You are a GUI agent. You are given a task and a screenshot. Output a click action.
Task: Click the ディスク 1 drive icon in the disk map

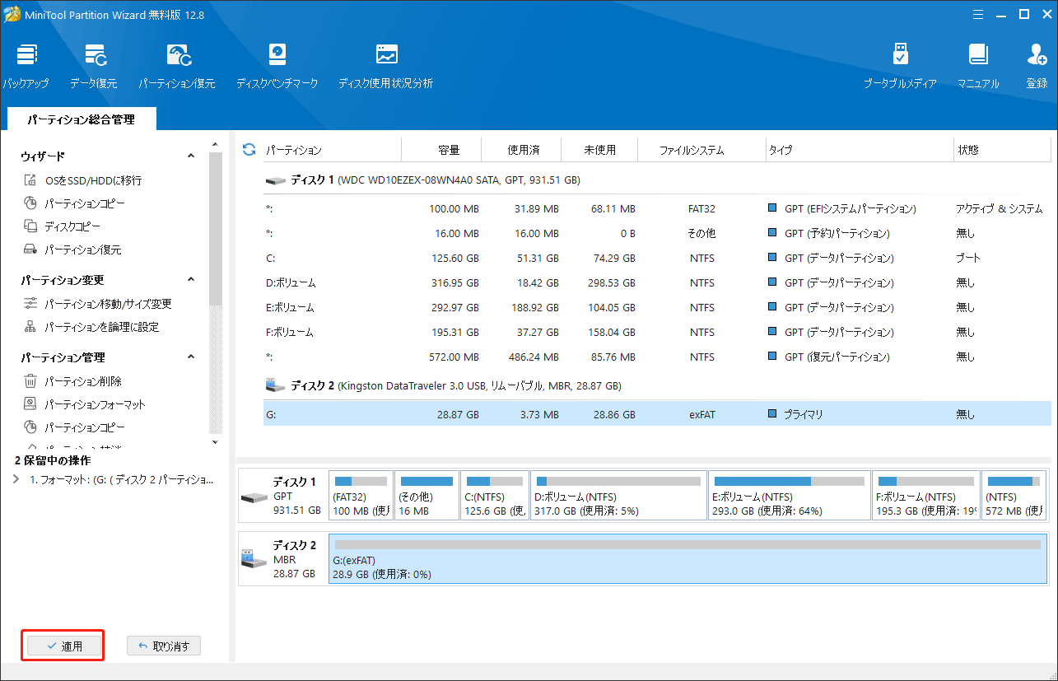point(254,497)
